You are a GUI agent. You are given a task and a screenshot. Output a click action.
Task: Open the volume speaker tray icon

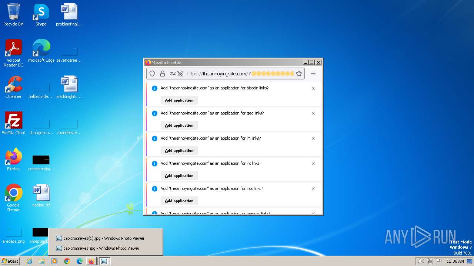(x=421, y=261)
